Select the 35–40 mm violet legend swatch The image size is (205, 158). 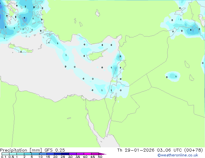pyautogui.click(x=80, y=154)
